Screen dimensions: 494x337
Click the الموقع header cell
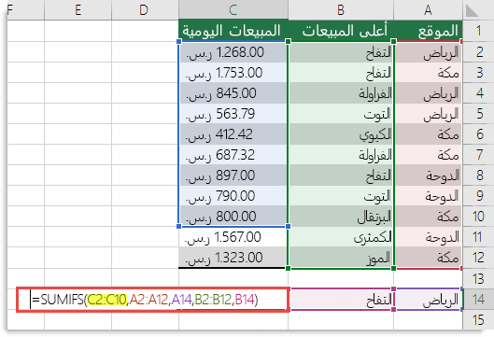pos(428,31)
